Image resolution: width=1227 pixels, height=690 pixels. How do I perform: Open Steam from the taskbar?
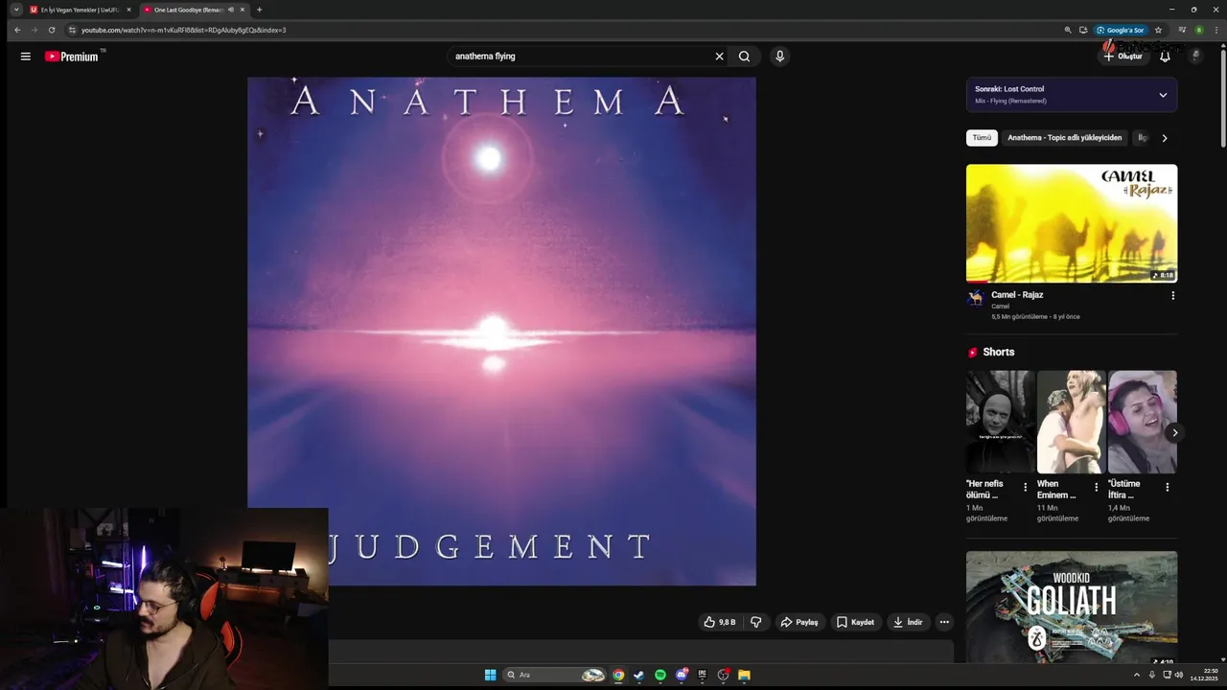pos(638,675)
